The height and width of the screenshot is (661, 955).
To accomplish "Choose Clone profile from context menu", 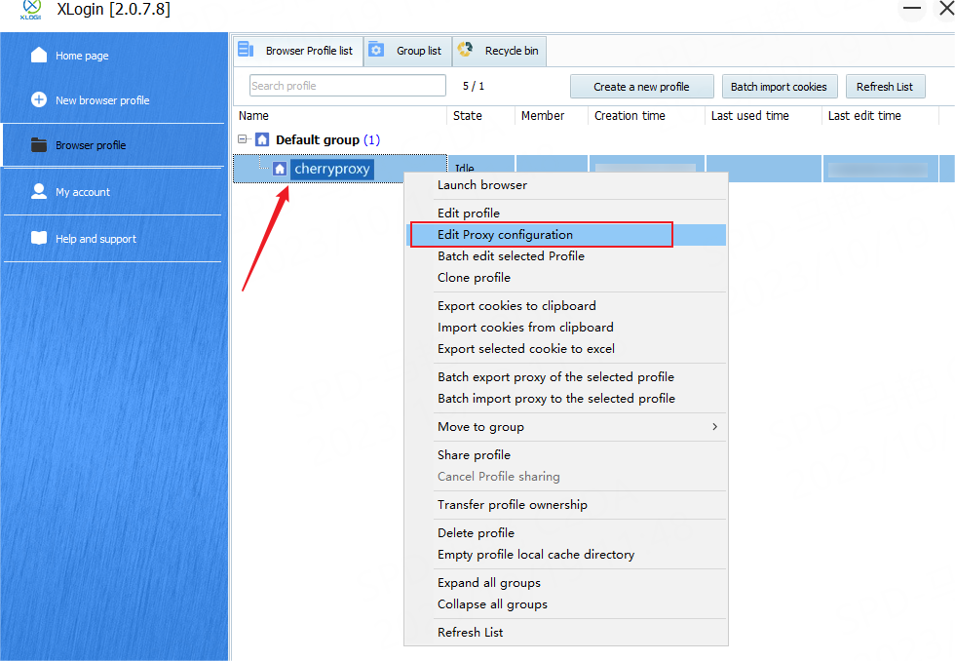I will click(474, 278).
